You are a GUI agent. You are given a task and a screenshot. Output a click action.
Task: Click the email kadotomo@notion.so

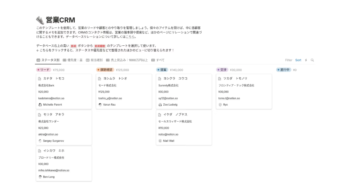(51, 98)
